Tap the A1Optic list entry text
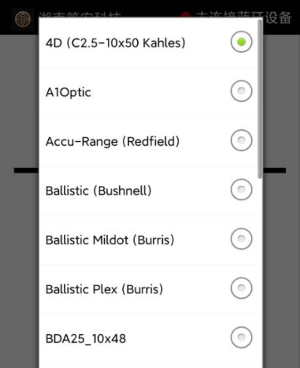 [x=69, y=92]
